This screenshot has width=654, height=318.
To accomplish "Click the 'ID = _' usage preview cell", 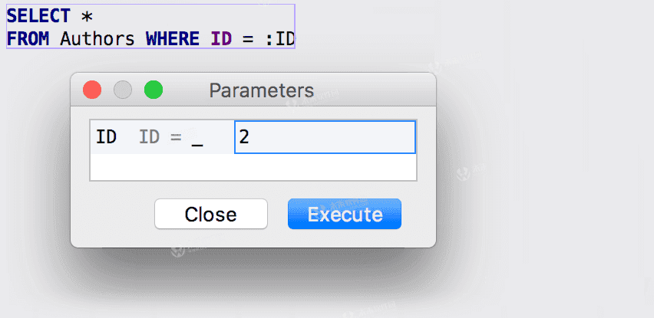I will coord(171,137).
